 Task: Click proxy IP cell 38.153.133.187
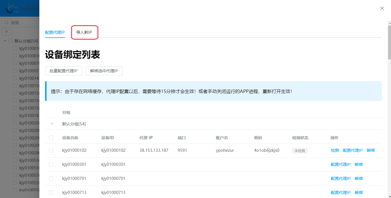pos(154,150)
